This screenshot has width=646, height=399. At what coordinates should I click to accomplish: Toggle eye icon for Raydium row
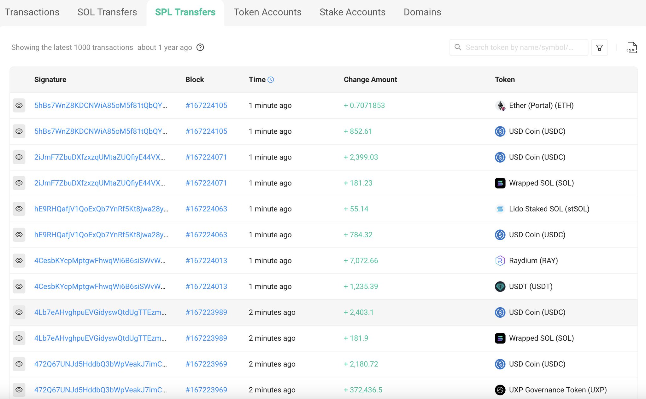pyautogui.click(x=19, y=261)
